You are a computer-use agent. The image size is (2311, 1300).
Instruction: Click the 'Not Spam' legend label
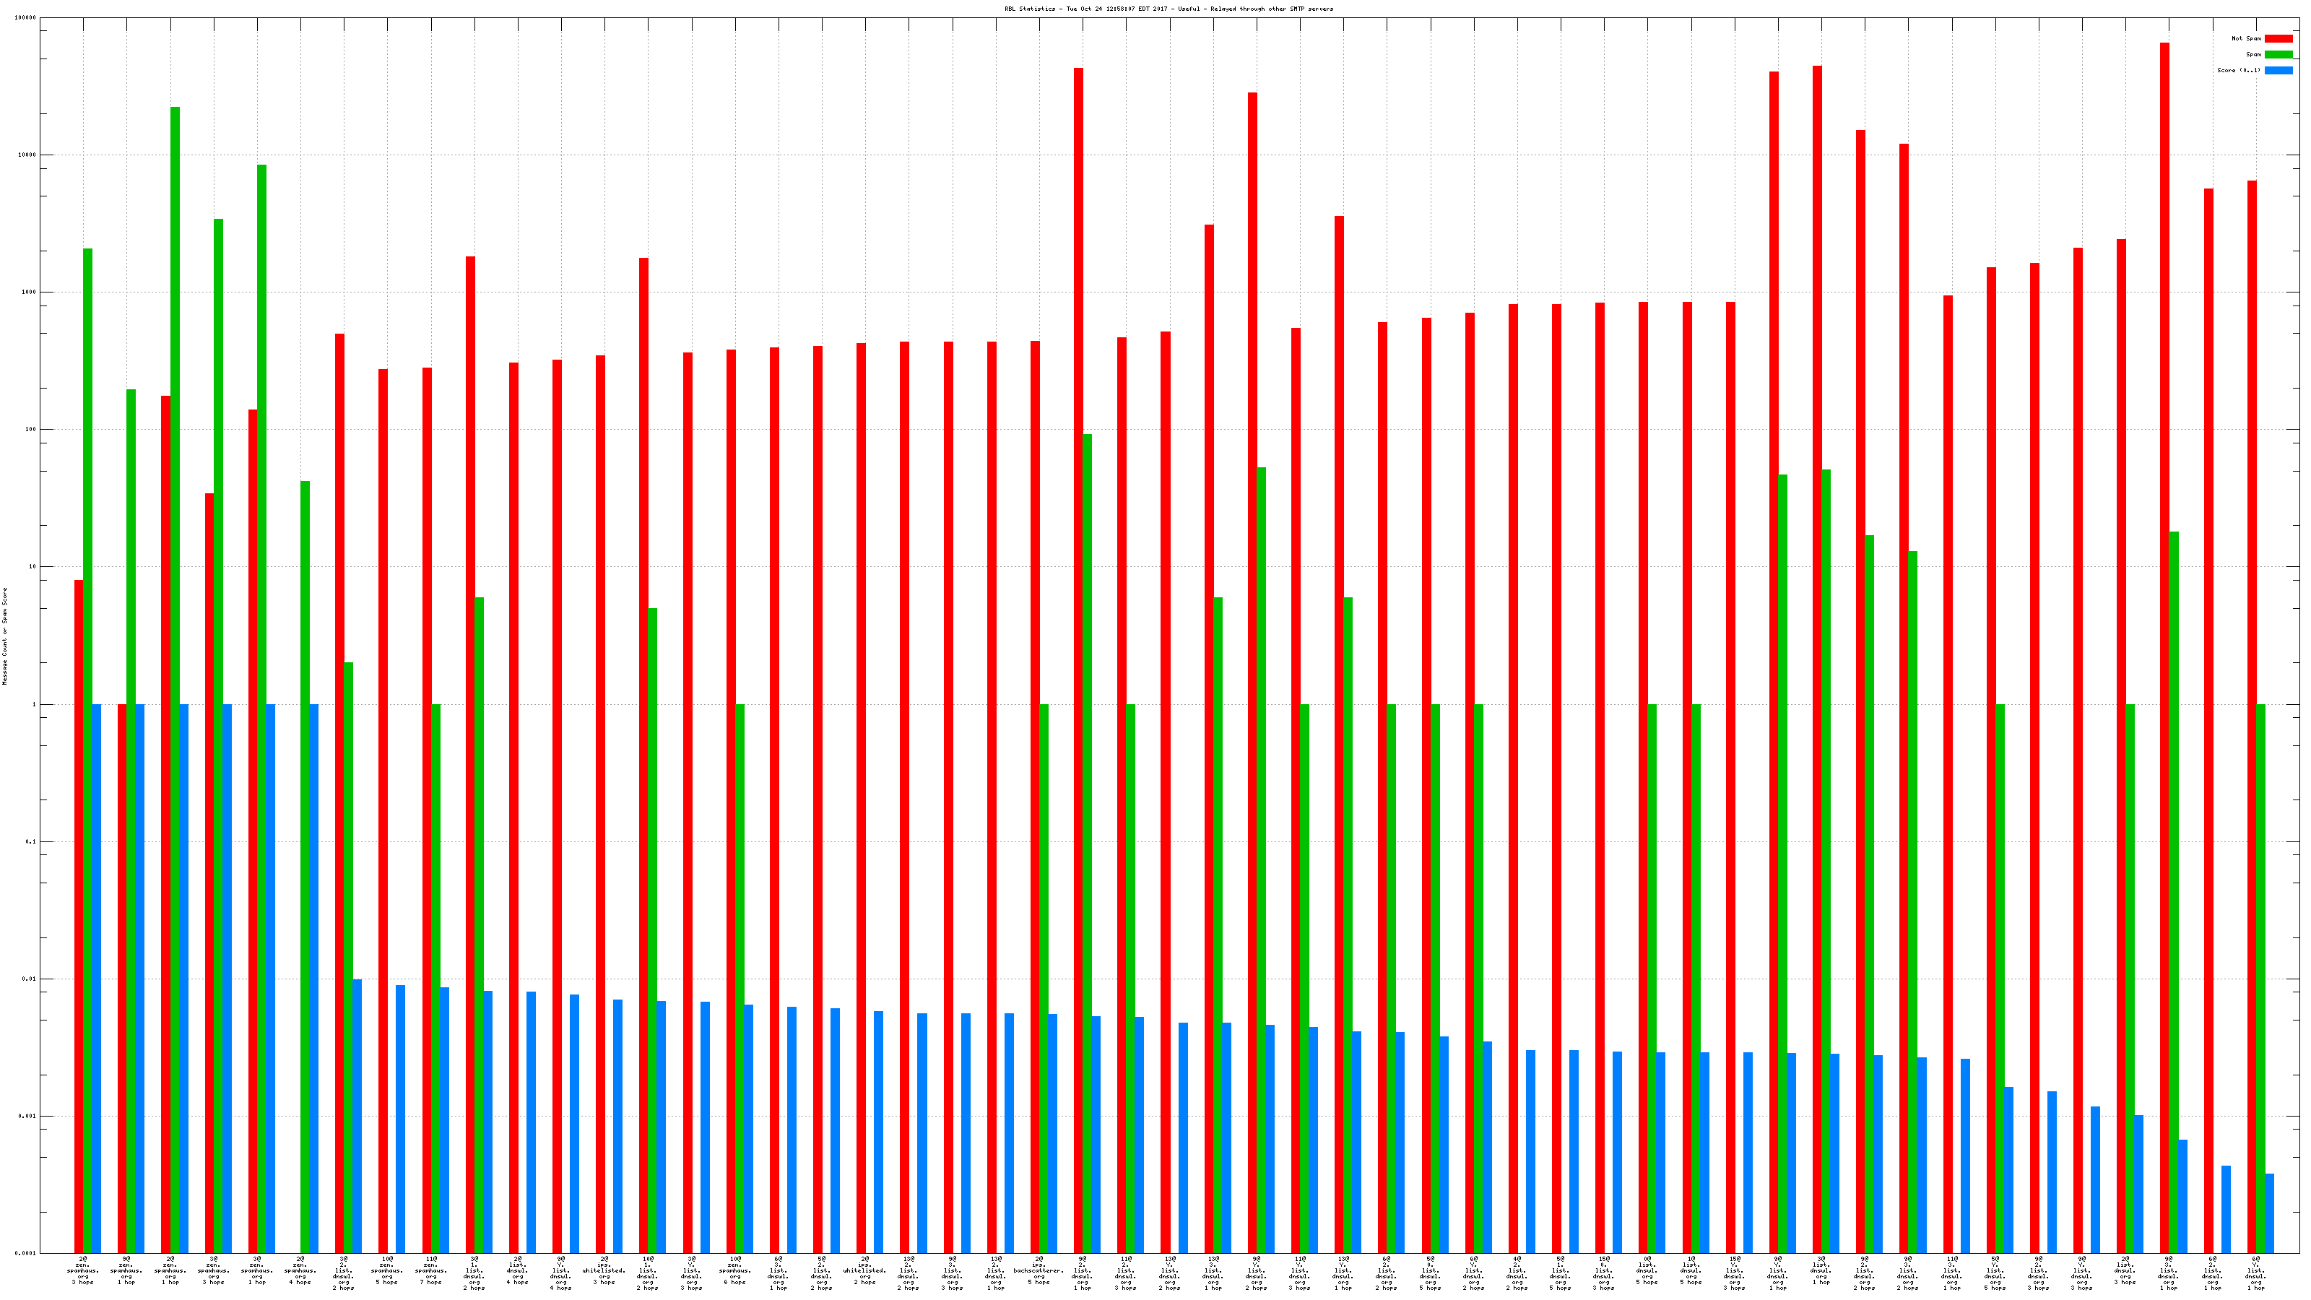tap(2247, 38)
